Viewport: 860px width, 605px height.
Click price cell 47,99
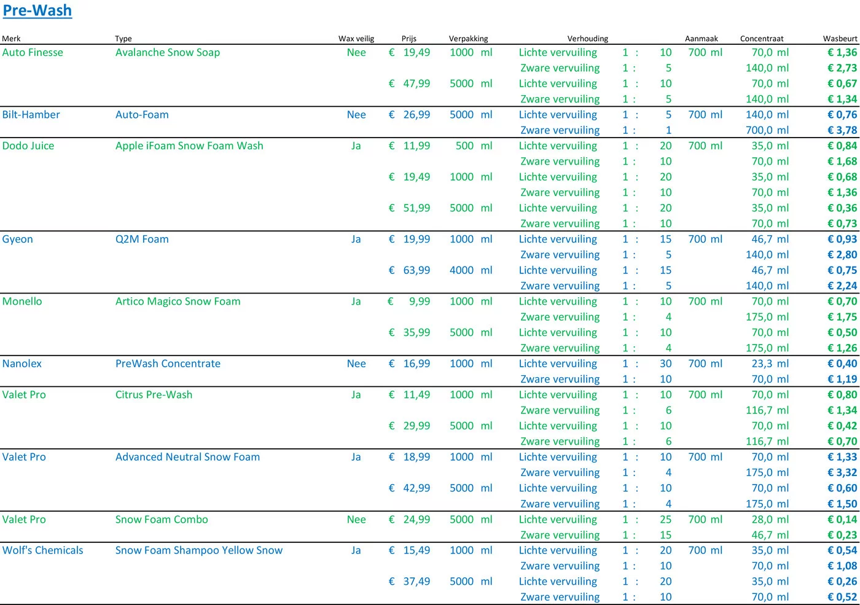(x=409, y=83)
